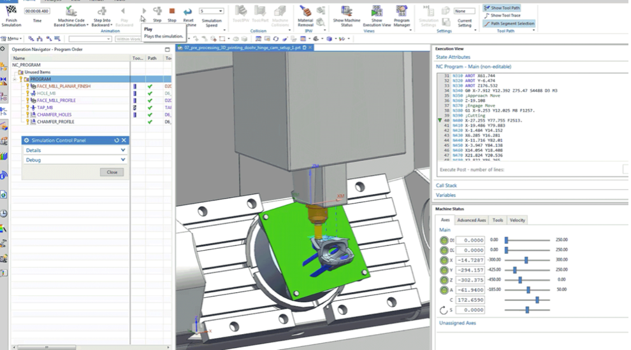Click the Name column header
The width and height of the screenshot is (631, 350).
(19, 59)
